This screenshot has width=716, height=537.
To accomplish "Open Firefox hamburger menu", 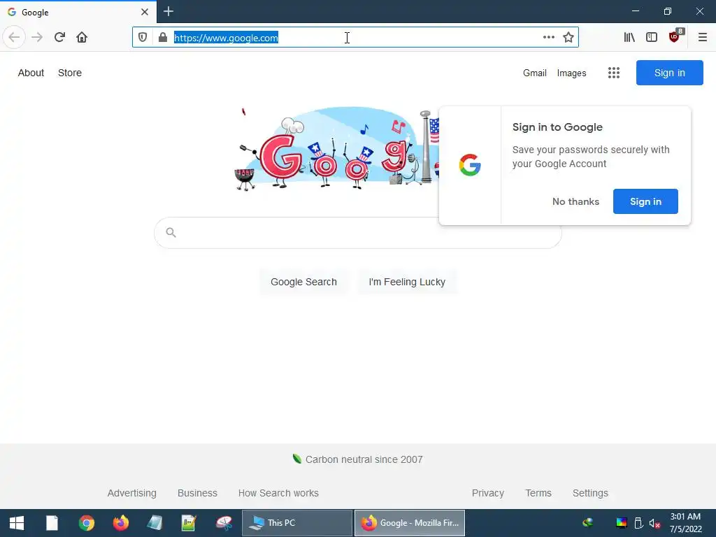I will coord(702,37).
